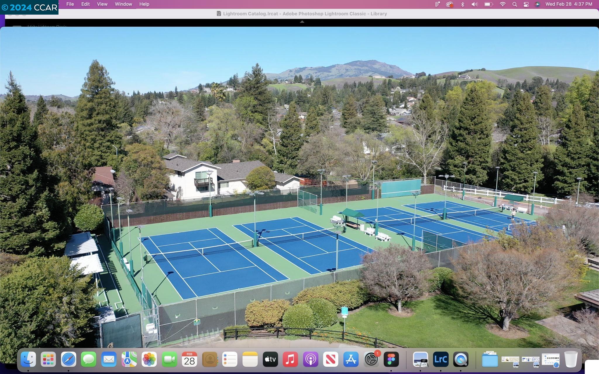Open Figma from the dock
The height and width of the screenshot is (374, 599).
click(x=391, y=359)
